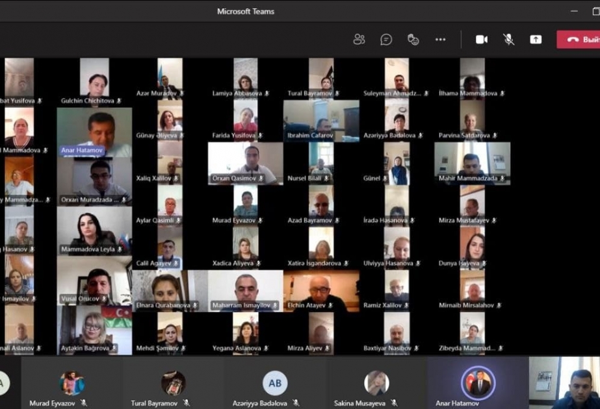Click Mahir Mammadzada's video tile

click(x=472, y=164)
